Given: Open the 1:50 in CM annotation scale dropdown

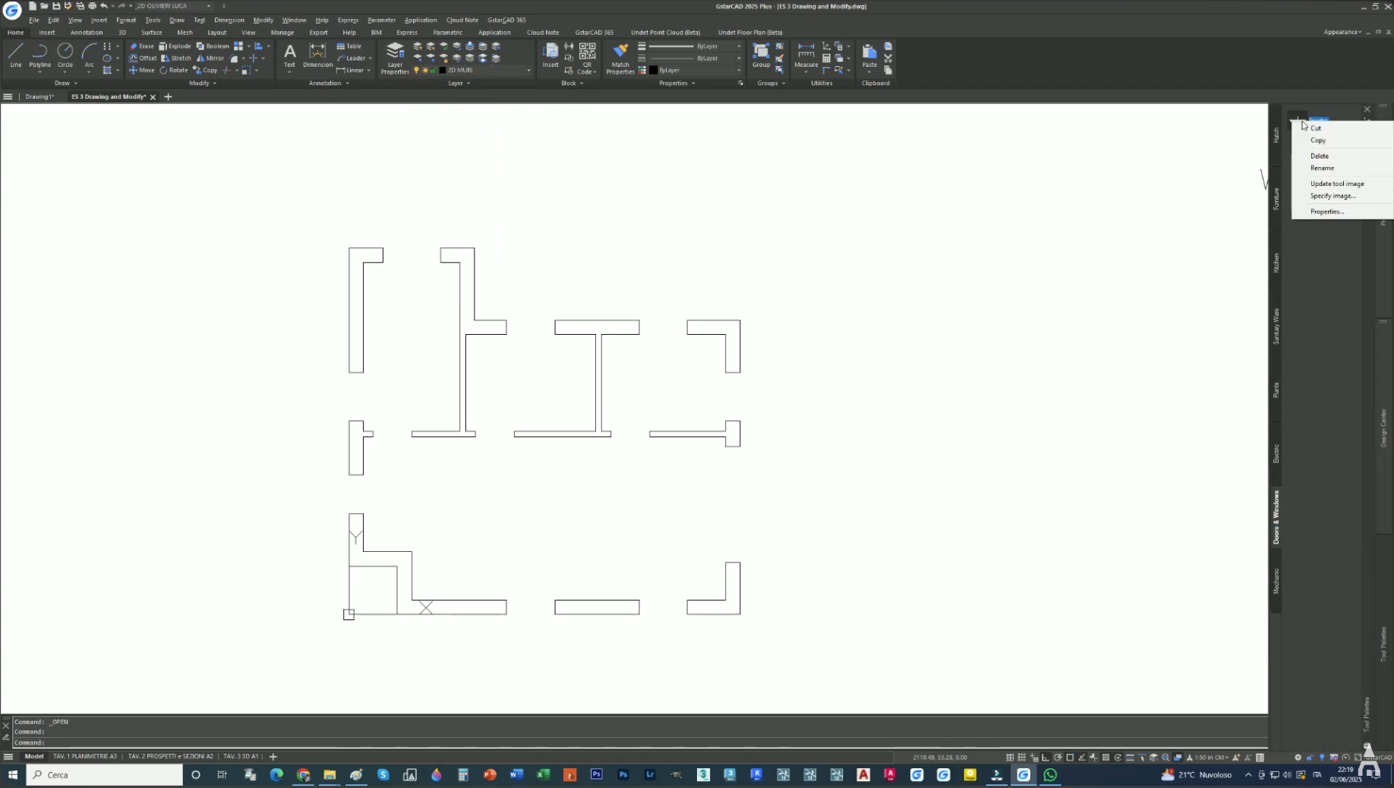Looking at the screenshot, I should tap(1207, 757).
